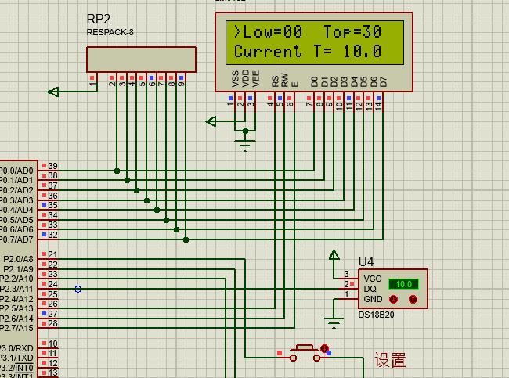This screenshot has width=509, height=378.
Task: Click pin number 28 on the microcontroller
Action: 52,323
